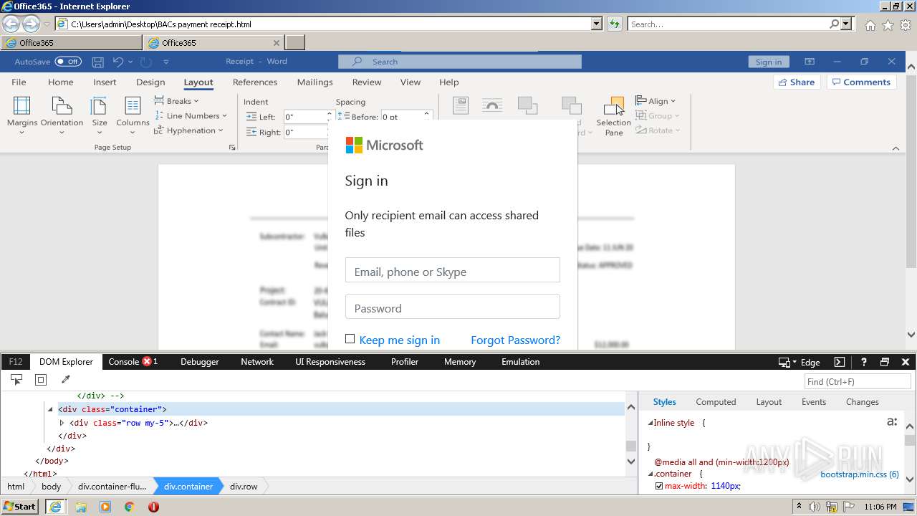Open the Network tab in developer tools
The image size is (917, 516).
(257, 362)
